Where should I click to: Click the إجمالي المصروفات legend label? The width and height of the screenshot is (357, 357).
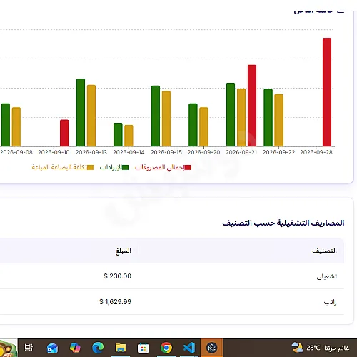click(159, 167)
